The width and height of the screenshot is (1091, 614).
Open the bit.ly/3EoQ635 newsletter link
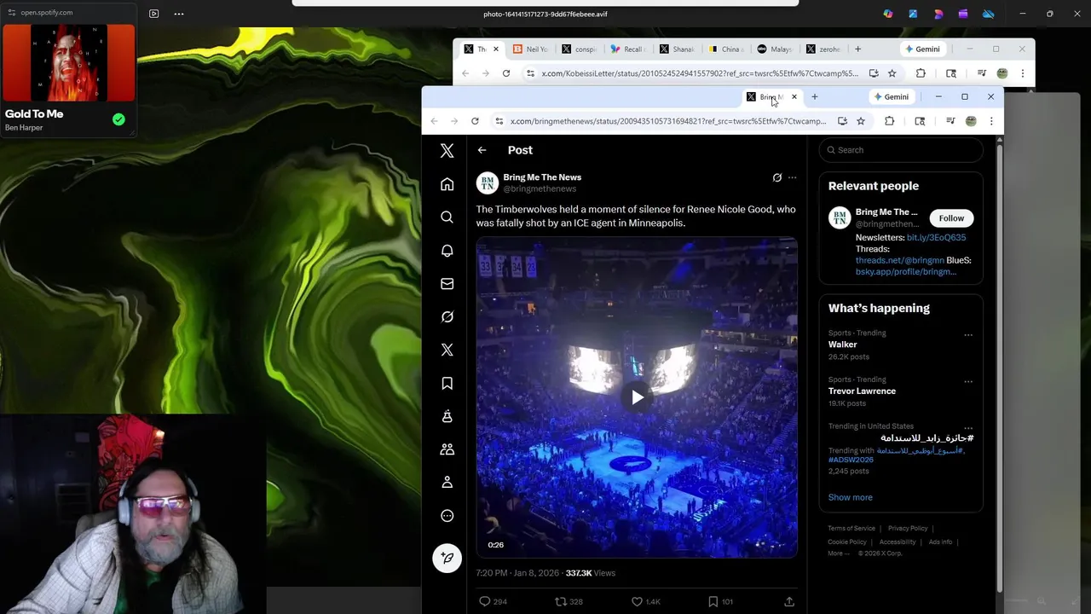pos(936,238)
